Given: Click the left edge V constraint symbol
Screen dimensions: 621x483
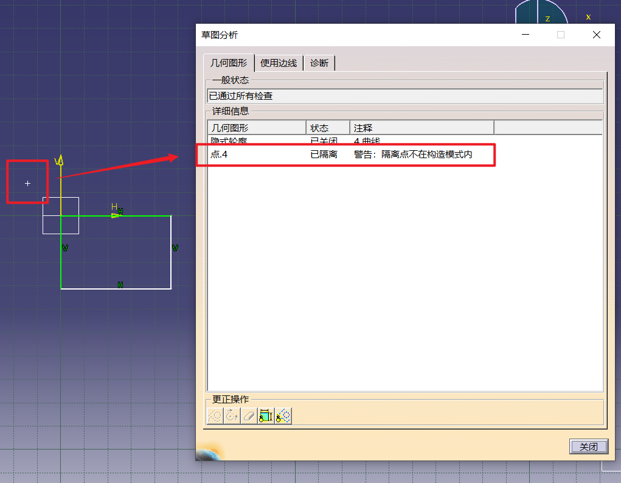Looking at the screenshot, I should (x=65, y=248).
